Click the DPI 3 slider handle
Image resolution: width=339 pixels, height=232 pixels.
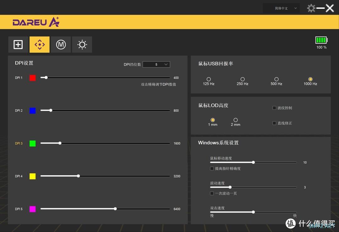point(60,143)
